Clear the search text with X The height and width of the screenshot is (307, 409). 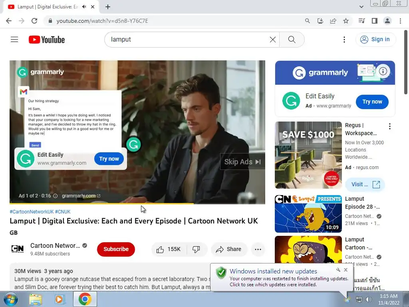point(273,40)
